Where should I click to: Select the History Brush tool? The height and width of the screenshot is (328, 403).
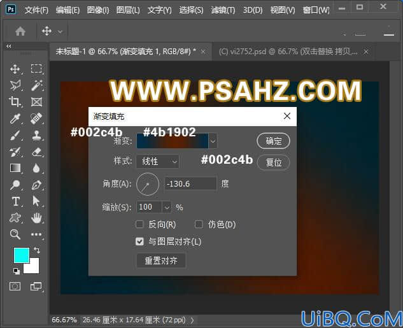[x=15, y=152]
